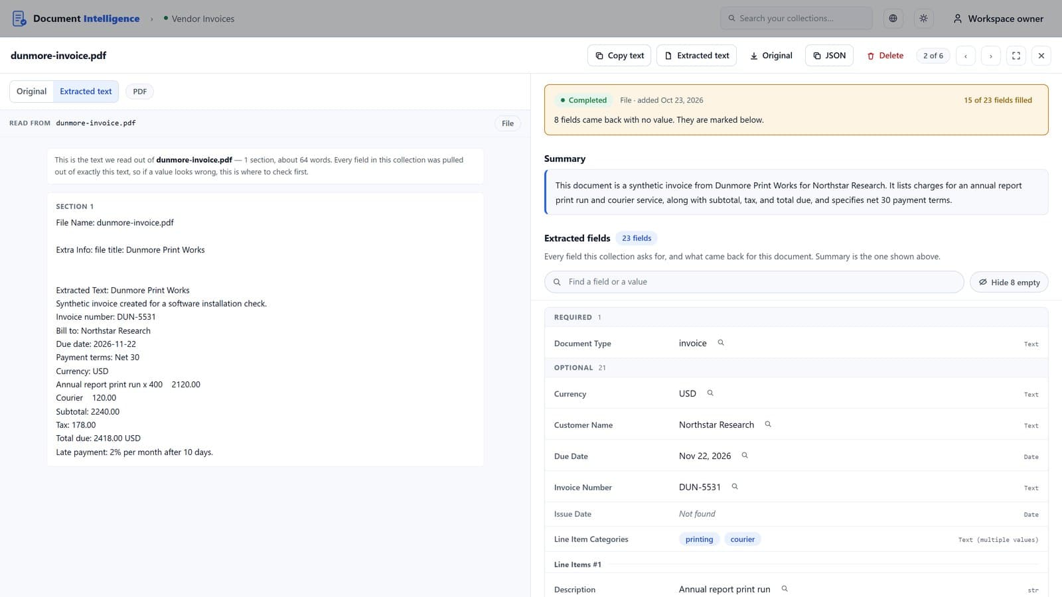Click the REQUIRED 1 section header
Viewport: 1062px width, 597px height.
796,317
